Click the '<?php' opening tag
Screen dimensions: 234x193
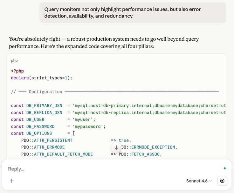click(17, 71)
